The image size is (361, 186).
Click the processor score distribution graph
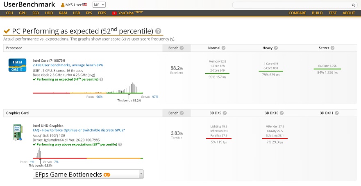pos(88,88)
